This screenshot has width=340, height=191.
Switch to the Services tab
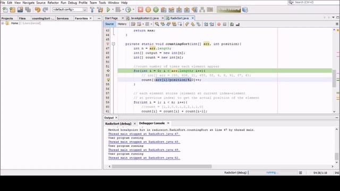coord(63,19)
